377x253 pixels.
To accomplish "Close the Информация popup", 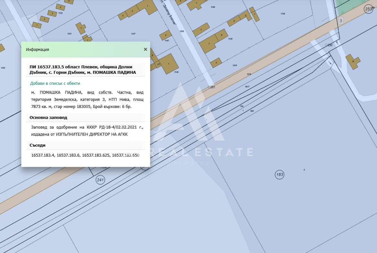I will pyautogui.click(x=145, y=49).
